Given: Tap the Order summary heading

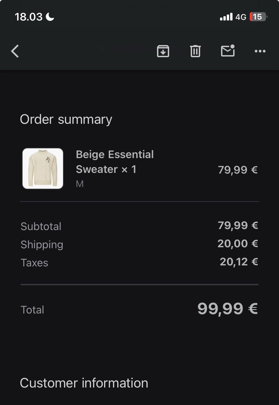Looking at the screenshot, I should pyautogui.click(x=66, y=119).
